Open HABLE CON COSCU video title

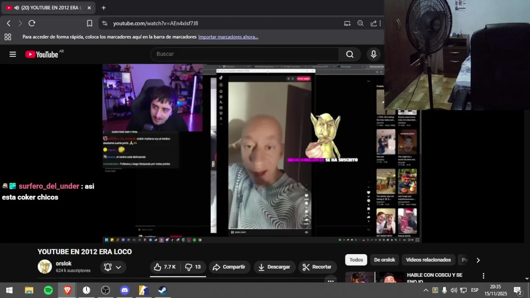point(434,278)
